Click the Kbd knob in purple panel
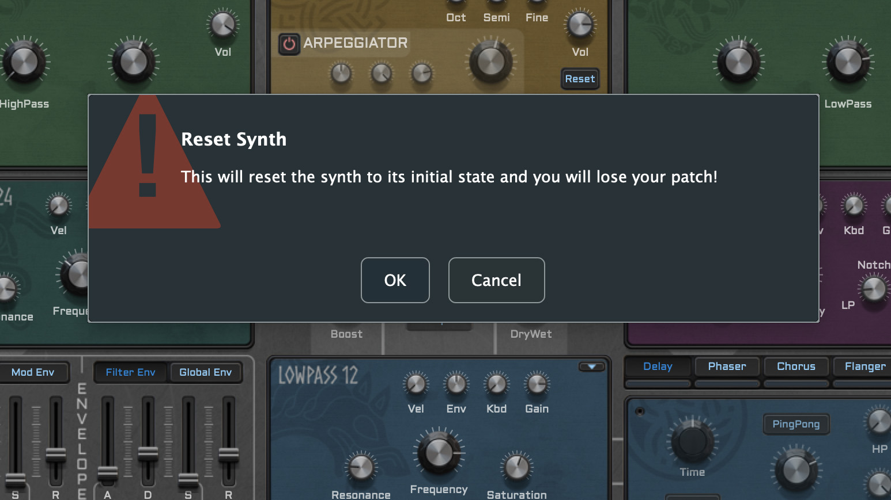The width and height of the screenshot is (891, 500). [x=854, y=205]
